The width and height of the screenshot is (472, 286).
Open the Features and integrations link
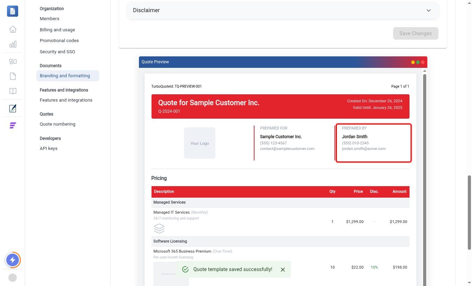[66, 100]
